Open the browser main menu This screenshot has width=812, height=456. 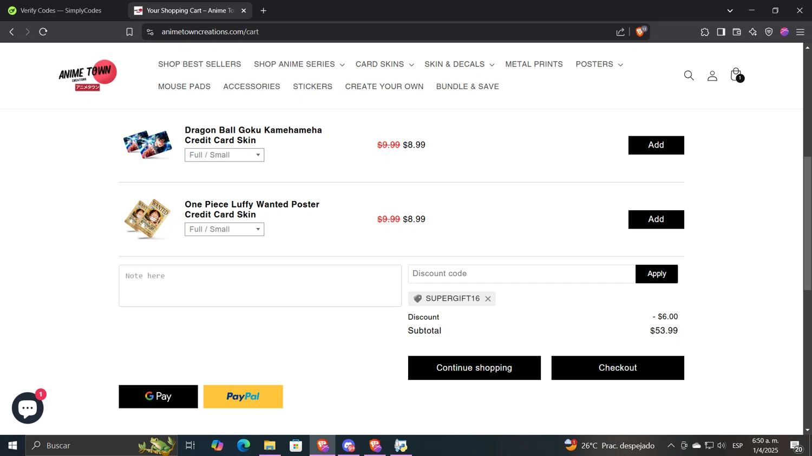800,32
